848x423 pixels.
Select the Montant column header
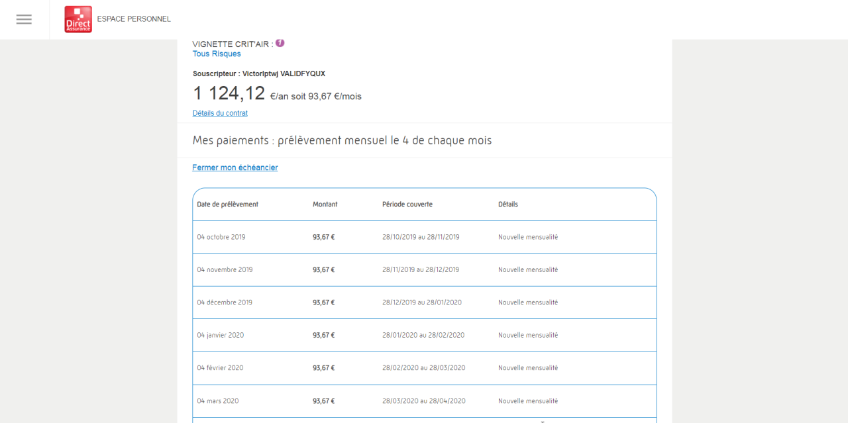[x=325, y=205]
